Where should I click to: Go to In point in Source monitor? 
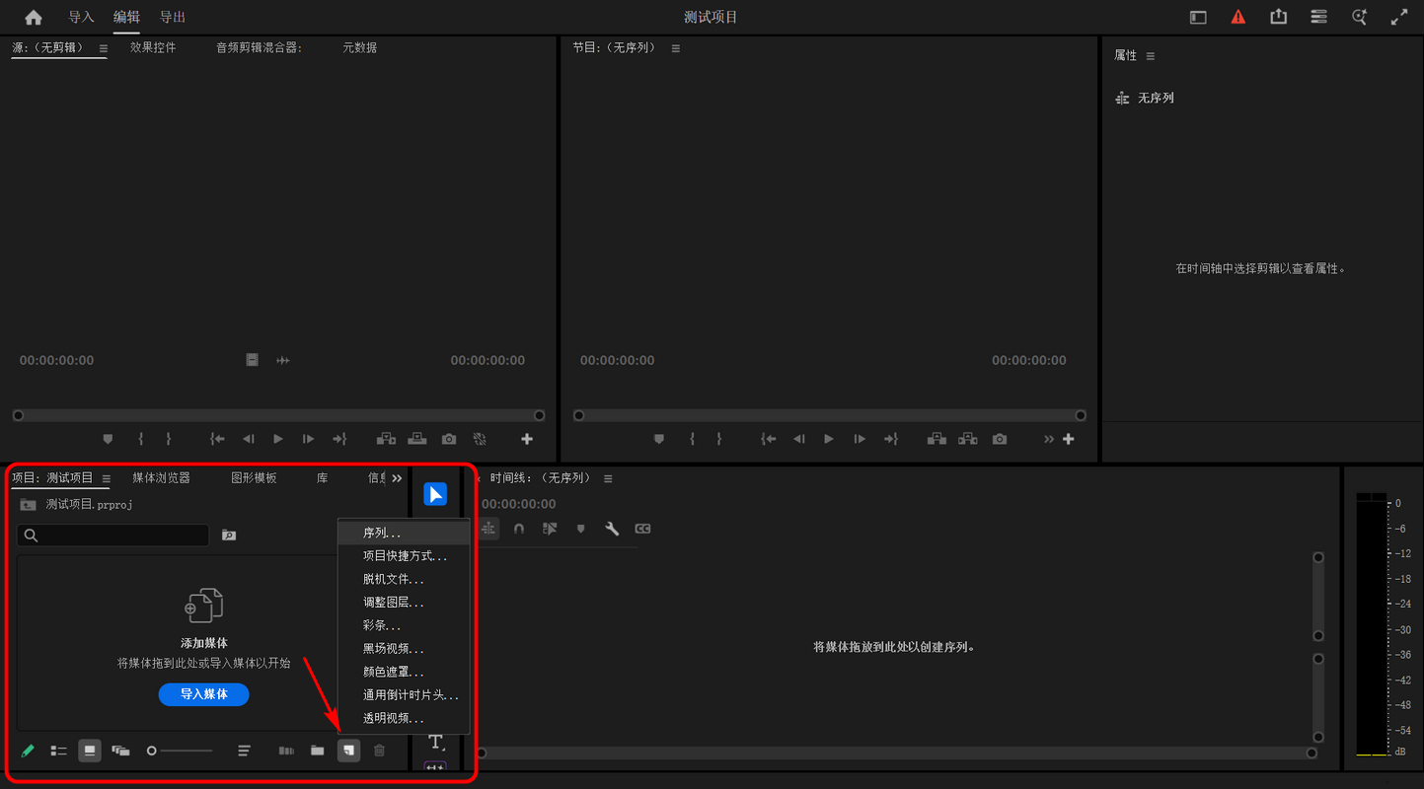tap(217, 439)
